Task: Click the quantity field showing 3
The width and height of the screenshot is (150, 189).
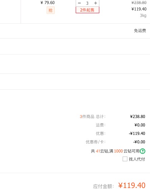Action: coord(87,3)
